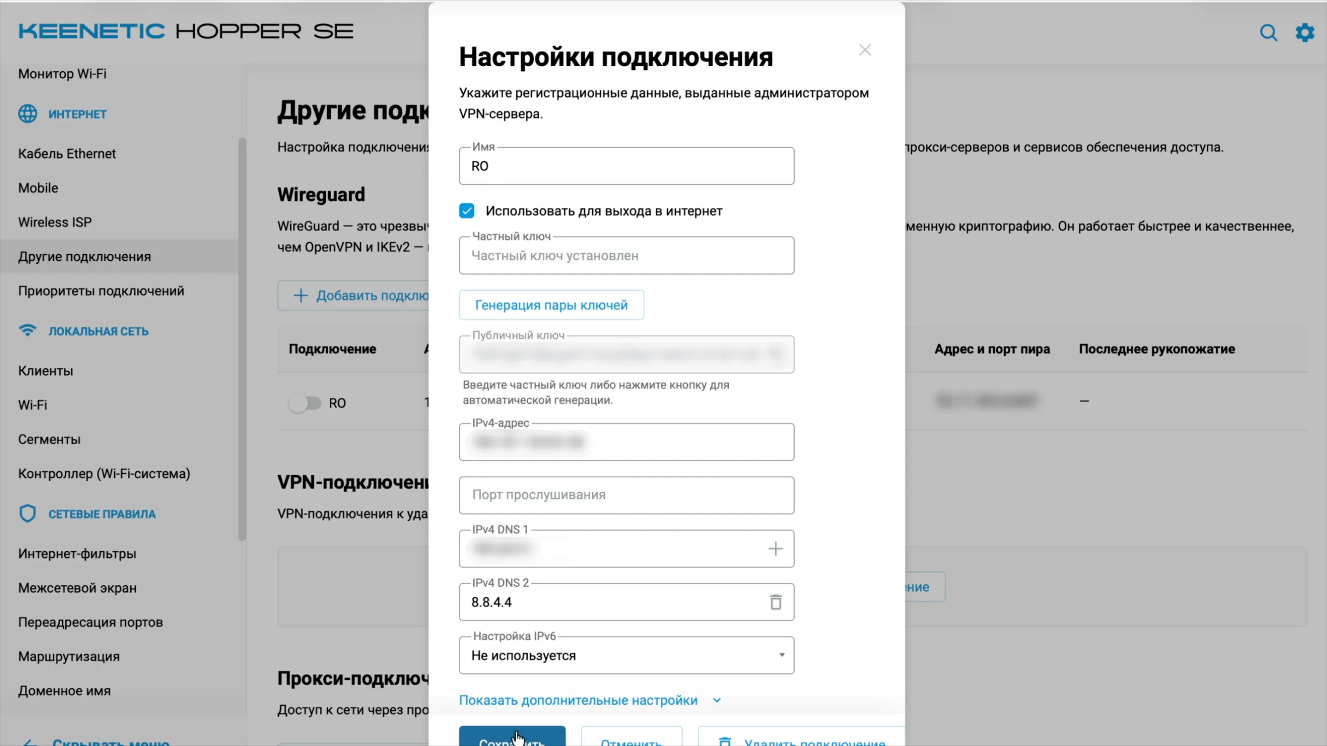Open Интернет-фильтры menu item
The width and height of the screenshot is (1327, 746).
(77, 553)
